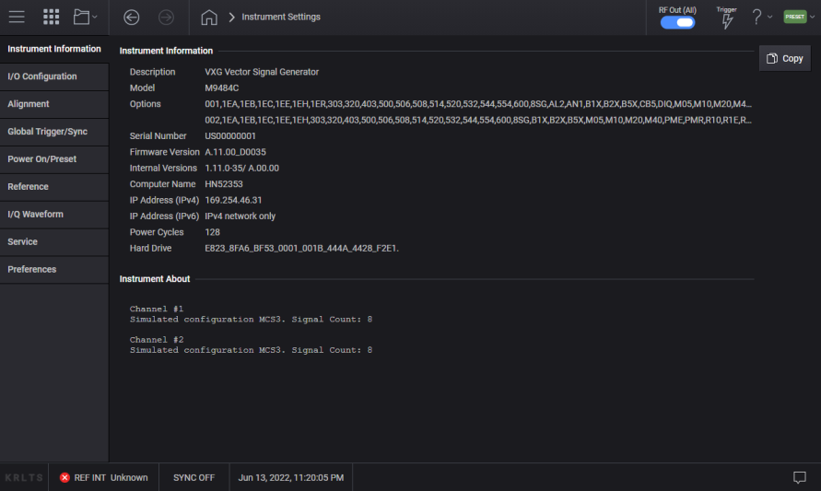
Task: Open the Global Trigger/Sync settings
Action: (48, 132)
